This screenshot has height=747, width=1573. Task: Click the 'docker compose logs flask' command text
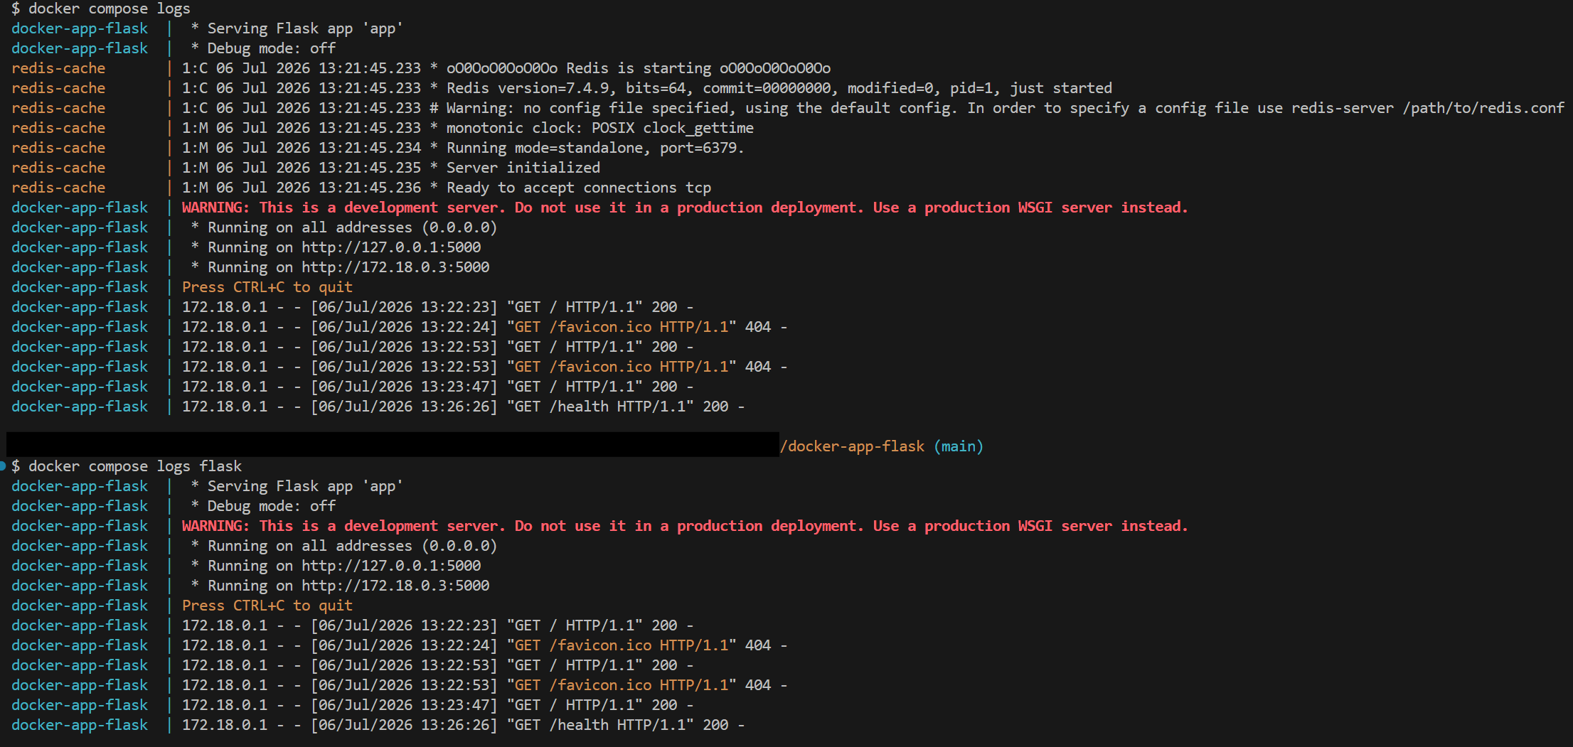135,466
